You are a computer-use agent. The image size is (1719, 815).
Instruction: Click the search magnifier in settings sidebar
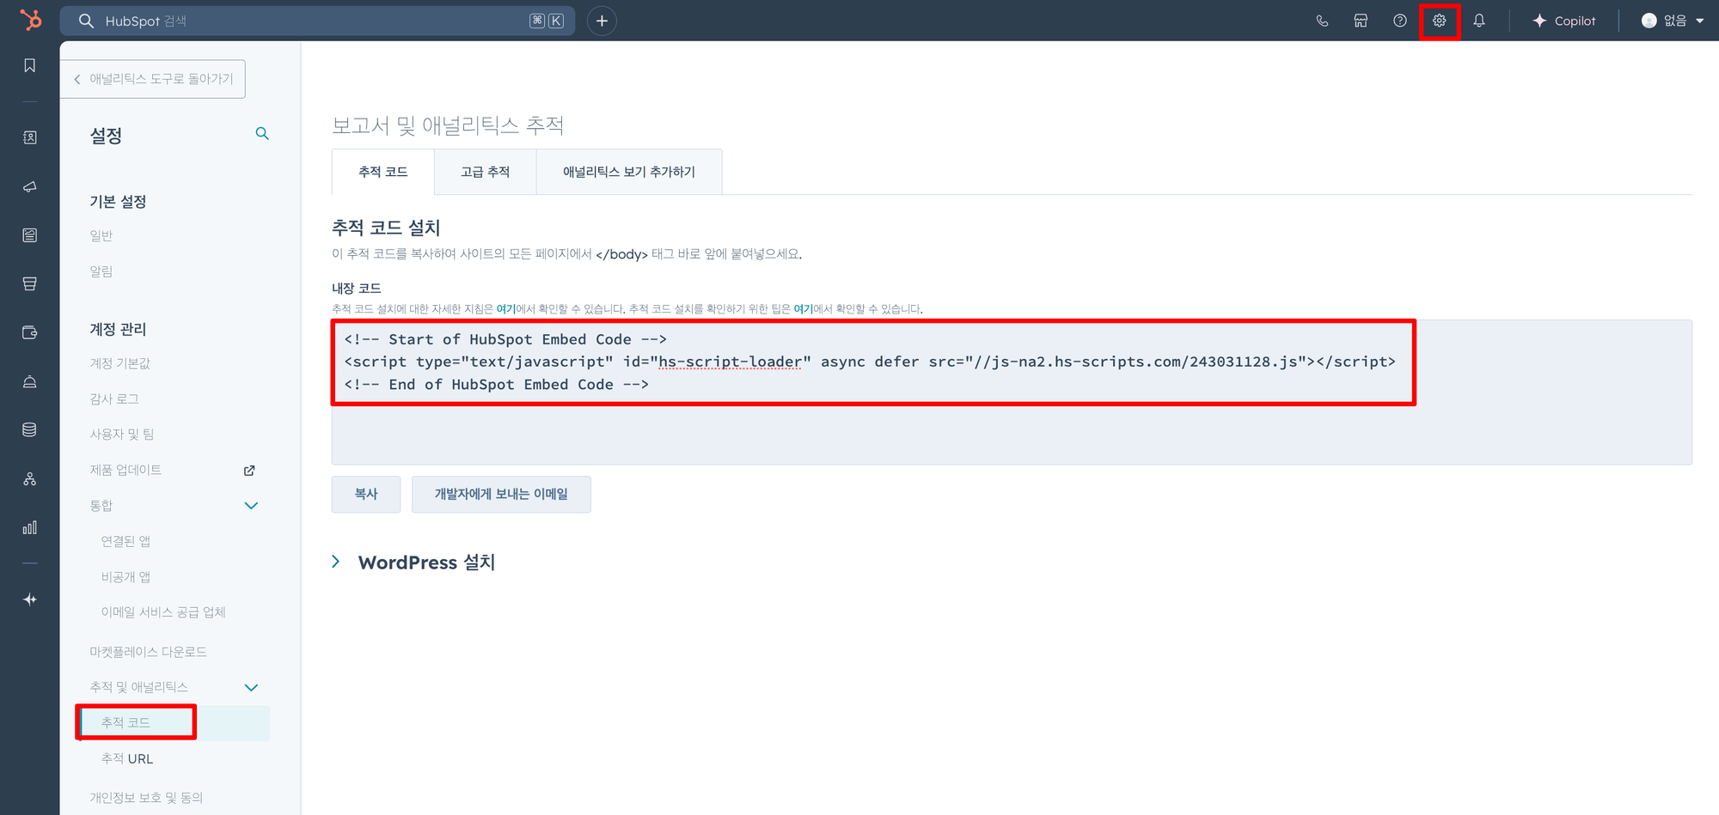(x=262, y=134)
